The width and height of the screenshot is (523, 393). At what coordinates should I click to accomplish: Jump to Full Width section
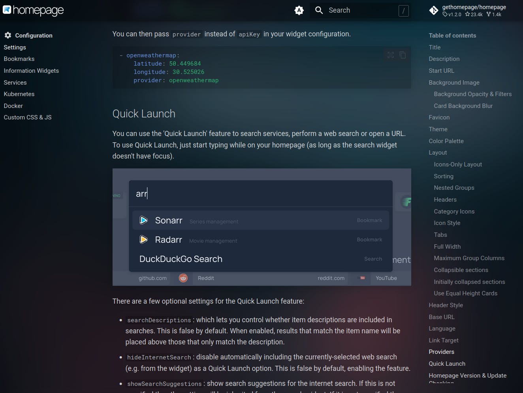click(447, 247)
